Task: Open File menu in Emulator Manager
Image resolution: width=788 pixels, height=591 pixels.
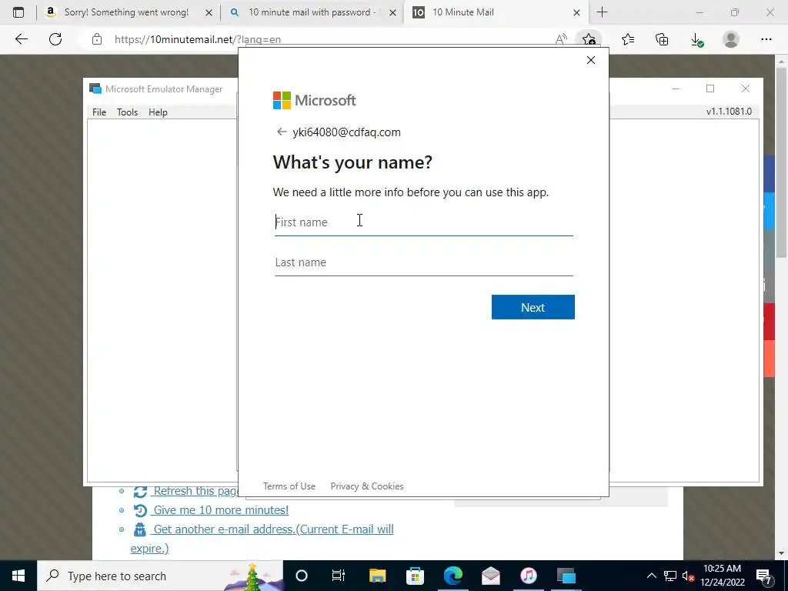Action: tap(99, 112)
